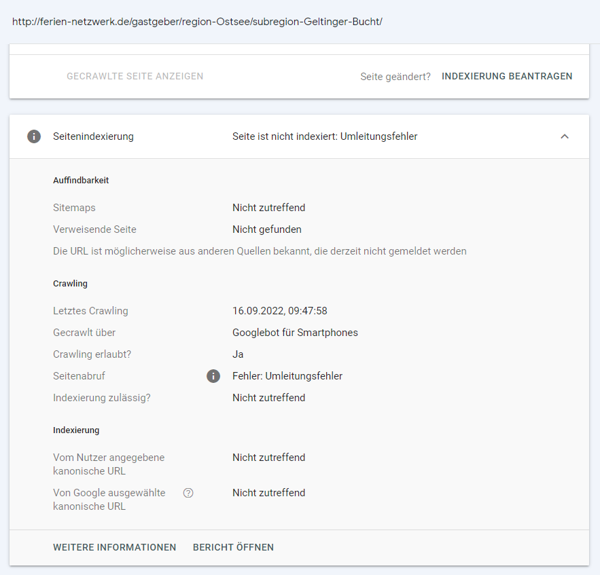Screen dimensions: 600x575
Task: Click the last crawl date 16.09.2022
Action: tap(279, 311)
